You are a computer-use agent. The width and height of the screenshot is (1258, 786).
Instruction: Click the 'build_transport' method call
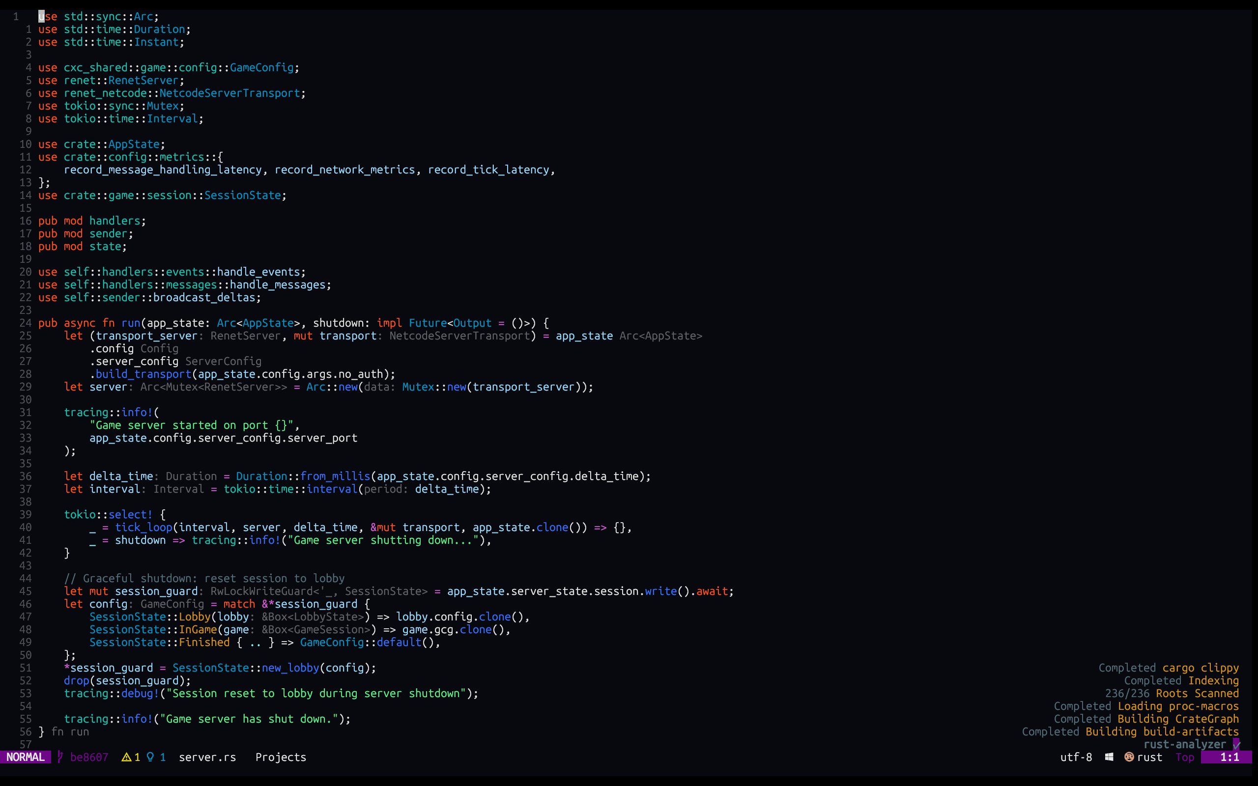143,374
